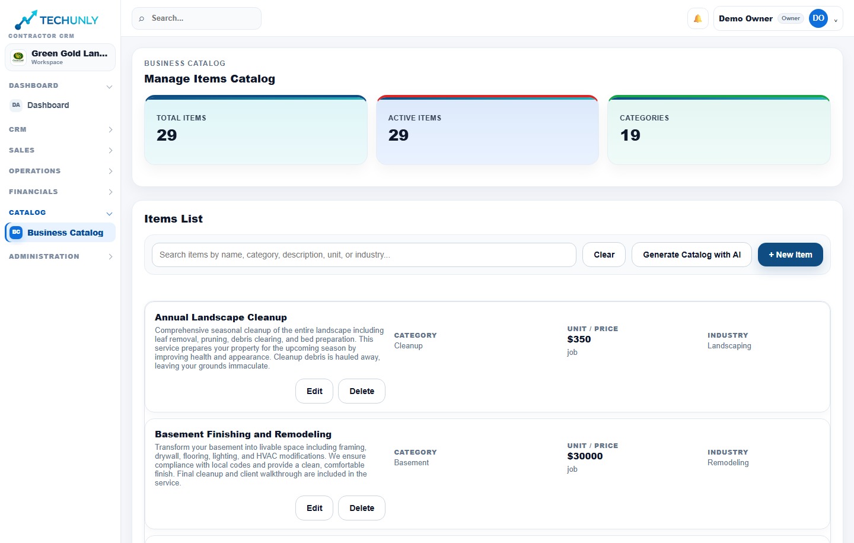Screen dimensions: 854x543
Task: Click the BC Business Catalog badge icon
Action: tap(16, 233)
